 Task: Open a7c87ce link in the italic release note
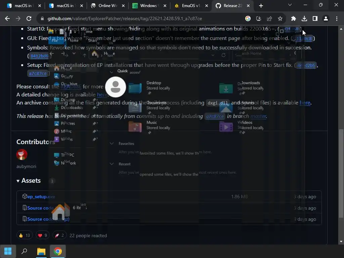(215, 116)
